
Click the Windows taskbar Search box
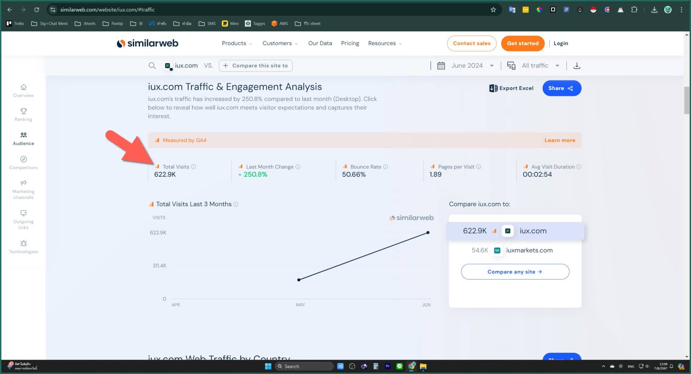click(304, 366)
